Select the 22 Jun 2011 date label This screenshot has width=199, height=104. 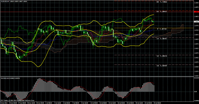coord(4,103)
